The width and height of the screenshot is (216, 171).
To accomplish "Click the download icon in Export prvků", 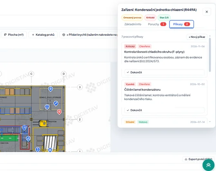I will [x=186, y=159].
